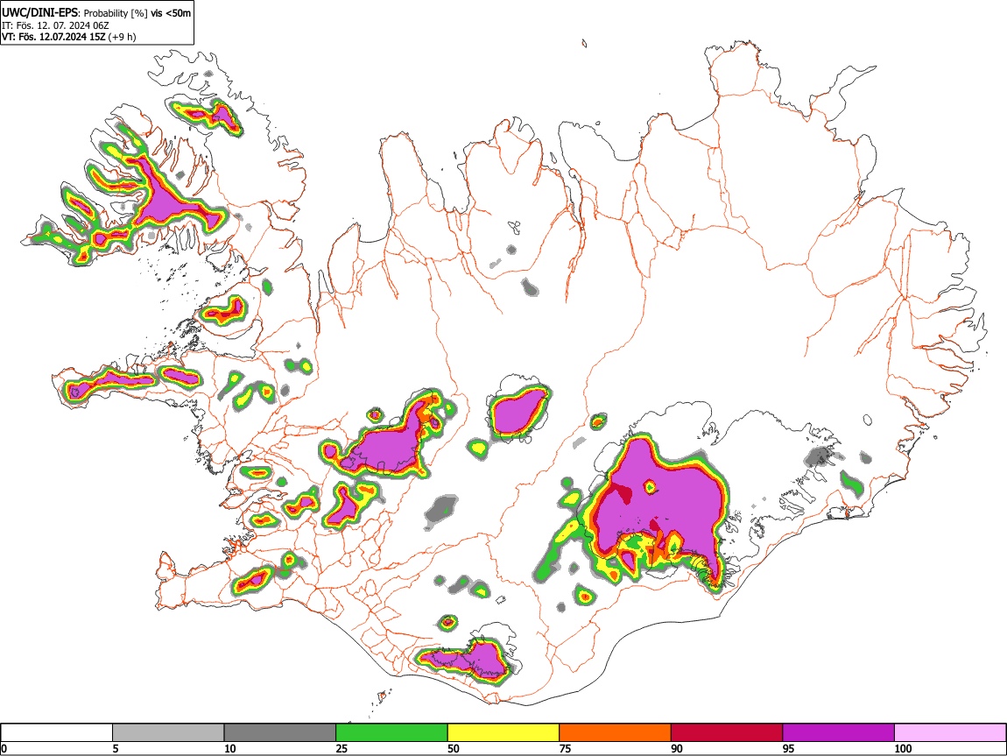Click the legend tick label '0'

point(4,748)
